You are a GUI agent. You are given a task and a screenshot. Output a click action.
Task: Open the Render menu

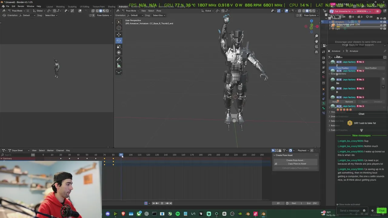(21, 6)
